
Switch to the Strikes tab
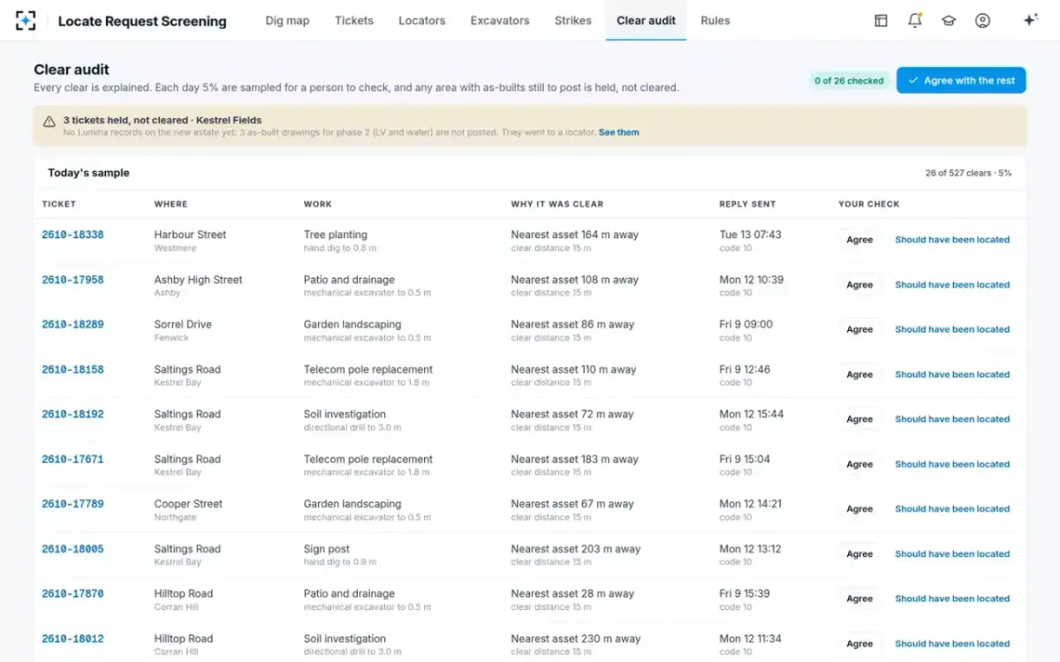573,20
